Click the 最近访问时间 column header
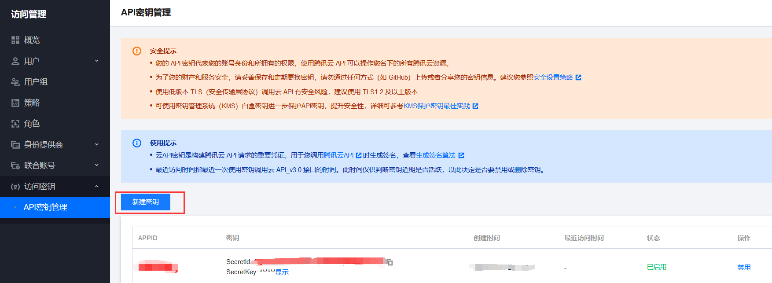 pyautogui.click(x=584, y=238)
